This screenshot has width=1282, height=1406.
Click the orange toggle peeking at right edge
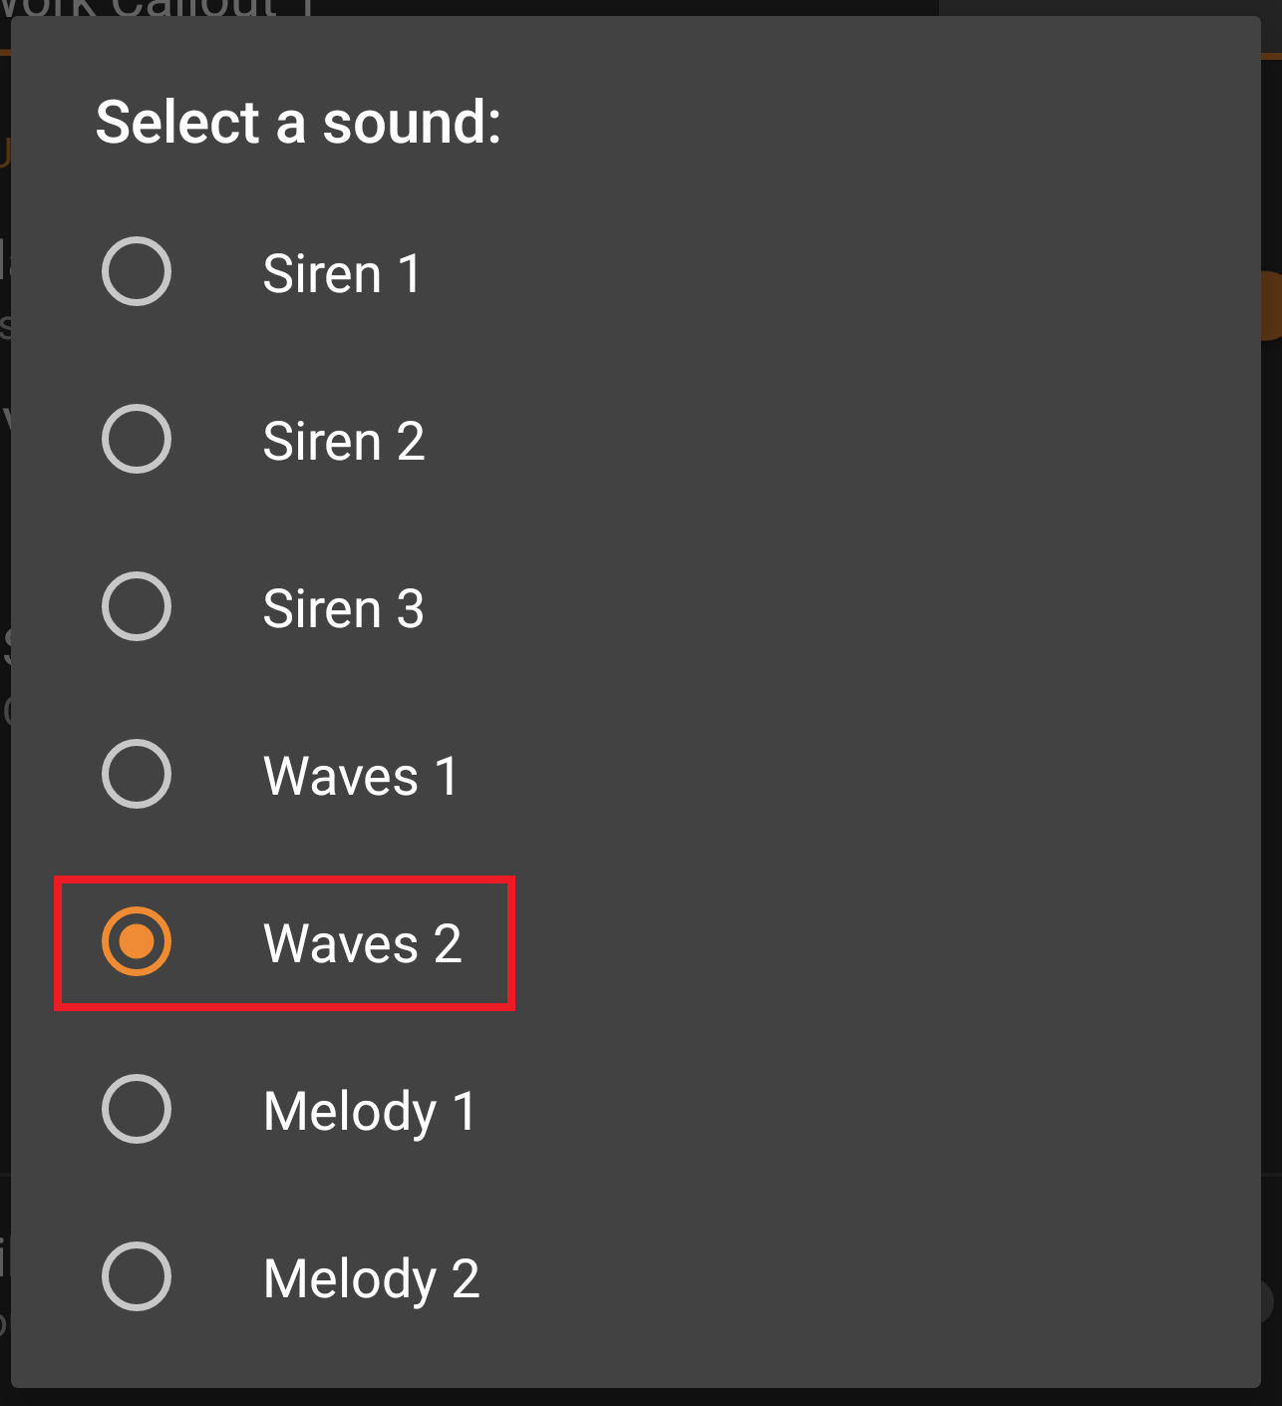coord(1271,305)
